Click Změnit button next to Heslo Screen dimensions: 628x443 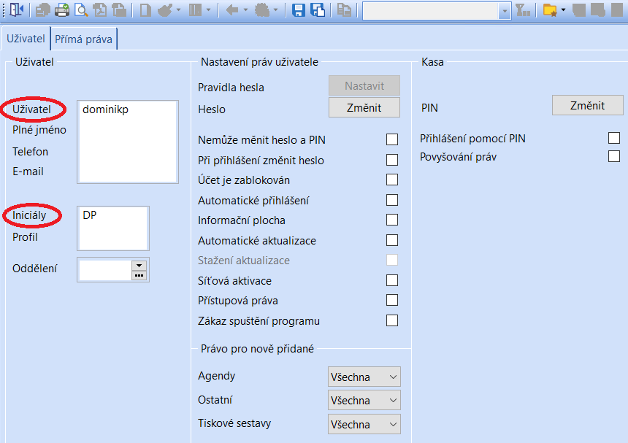[364, 108]
